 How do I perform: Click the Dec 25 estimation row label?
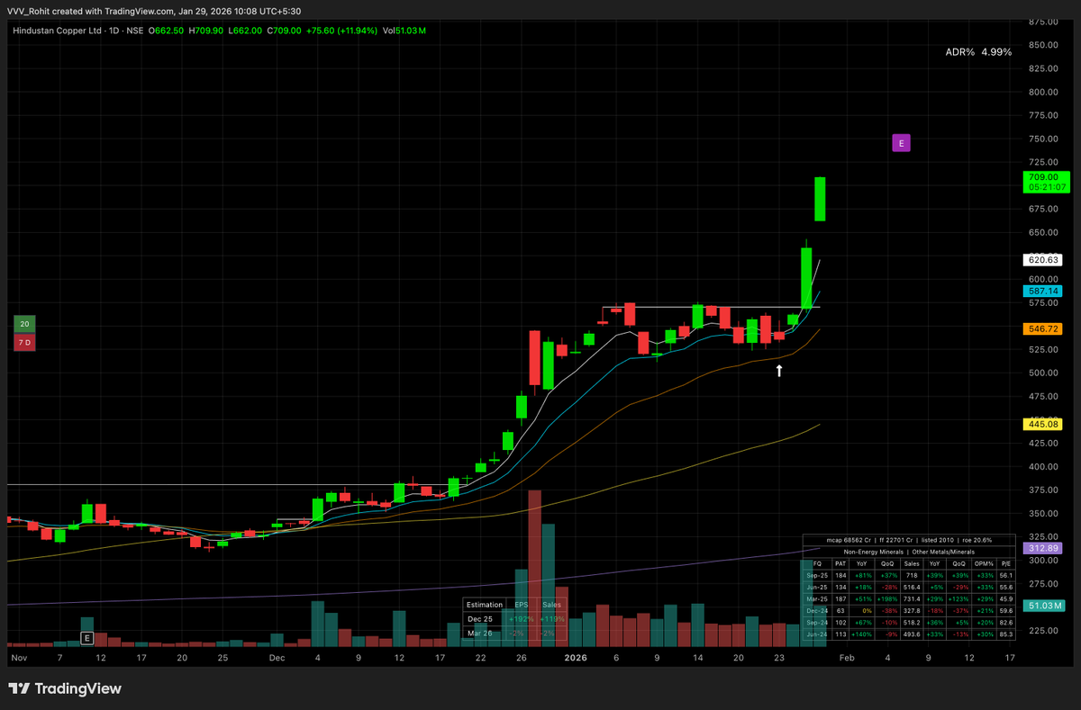[x=480, y=619]
